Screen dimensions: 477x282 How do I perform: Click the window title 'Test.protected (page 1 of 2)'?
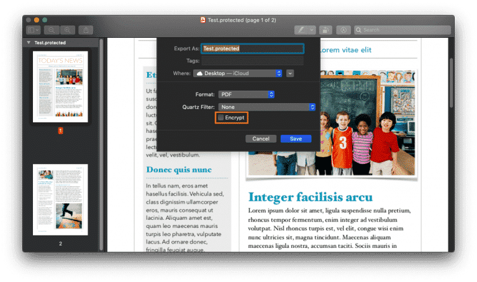click(x=242, y=20)
